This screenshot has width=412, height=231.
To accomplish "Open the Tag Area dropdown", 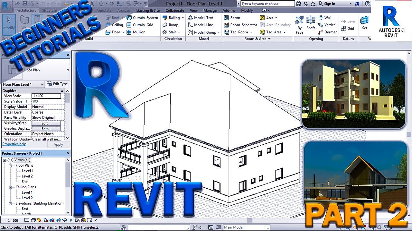I will [x=284, y=32].
